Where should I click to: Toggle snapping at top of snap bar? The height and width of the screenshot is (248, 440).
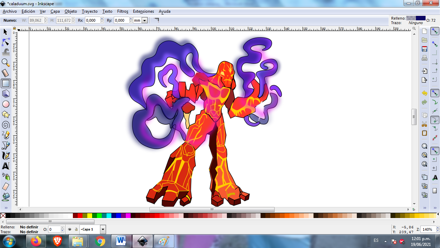click(x=435, y=31)
